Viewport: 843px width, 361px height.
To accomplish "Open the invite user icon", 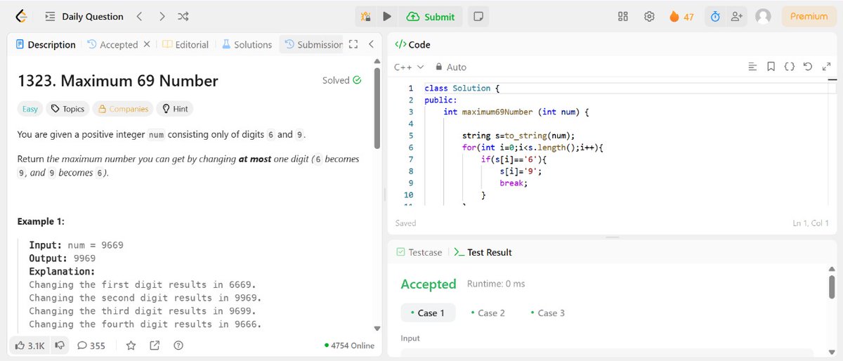I will [x=736, y=16].
